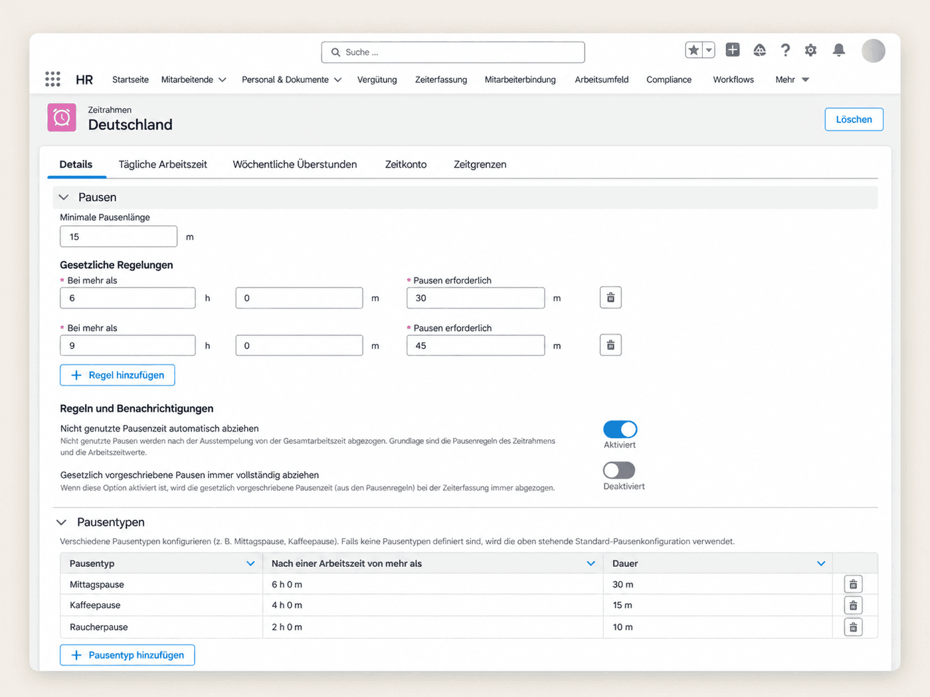Click the favorites star icon
The width and height of the screenshot is (930, 697).
[694, 50]
